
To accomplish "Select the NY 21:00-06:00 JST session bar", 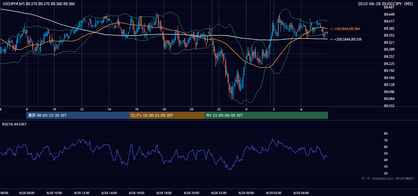I will 266,115.
